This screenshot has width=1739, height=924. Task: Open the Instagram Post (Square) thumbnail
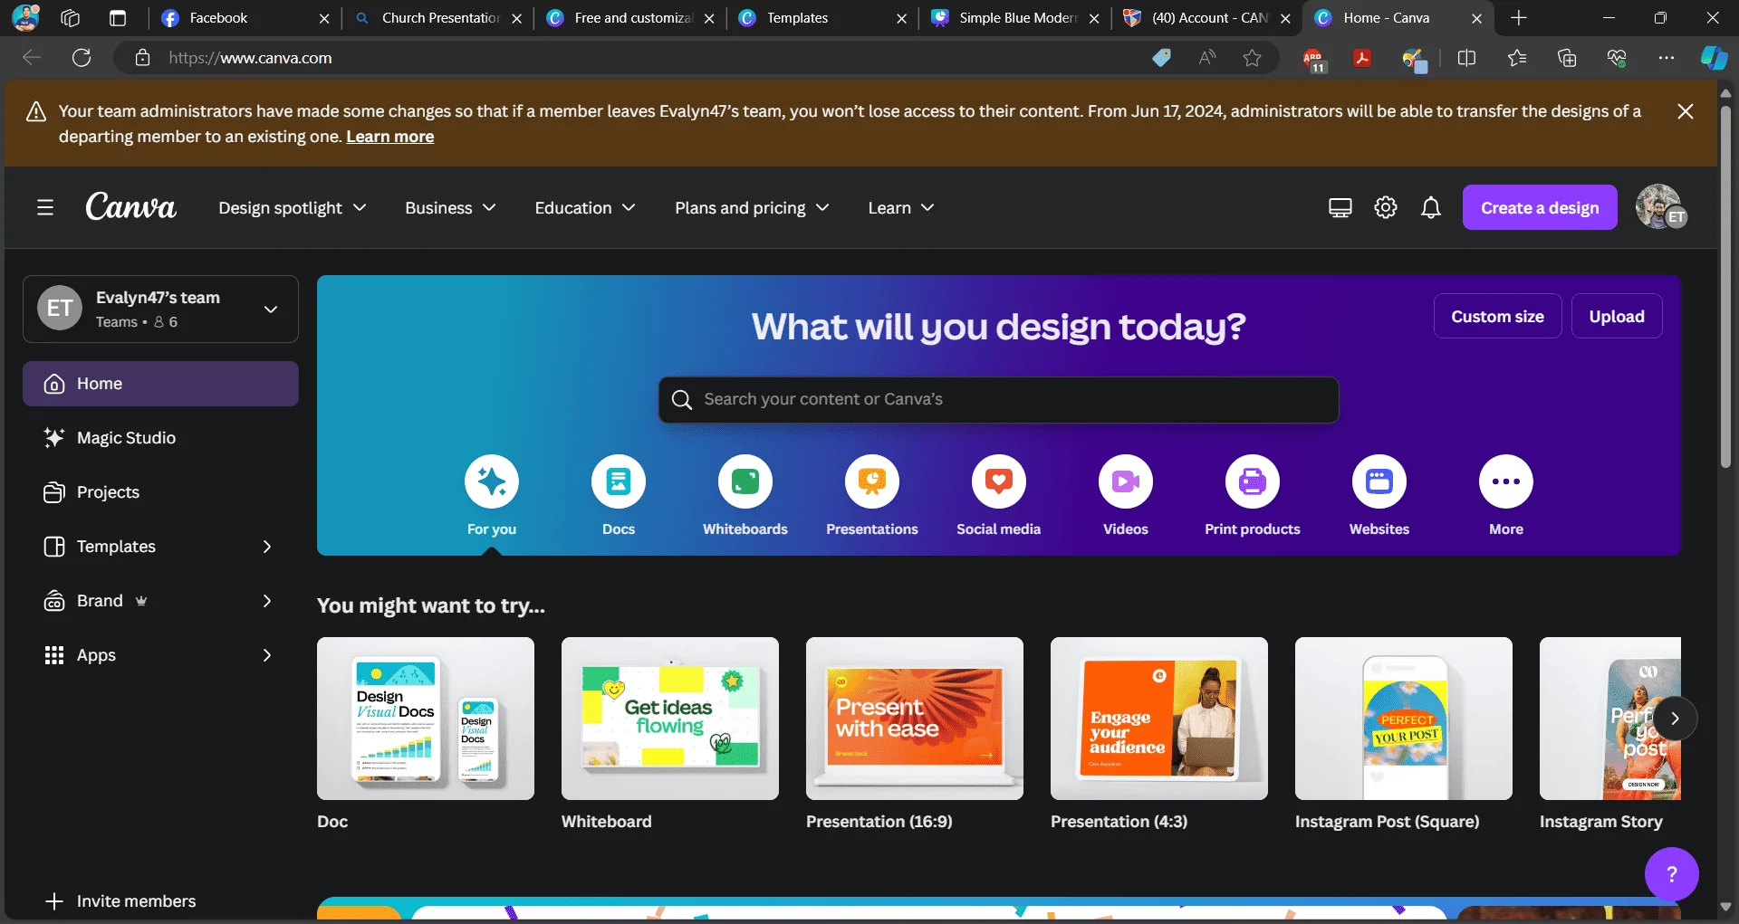1404,719
